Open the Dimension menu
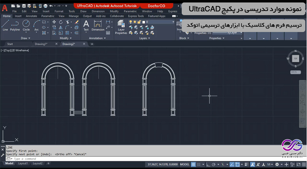307x169 pixels. pos(98,11)
